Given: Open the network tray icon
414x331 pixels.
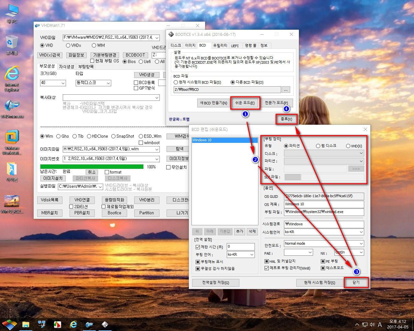Looking at the screenshot, I should 365,325.
